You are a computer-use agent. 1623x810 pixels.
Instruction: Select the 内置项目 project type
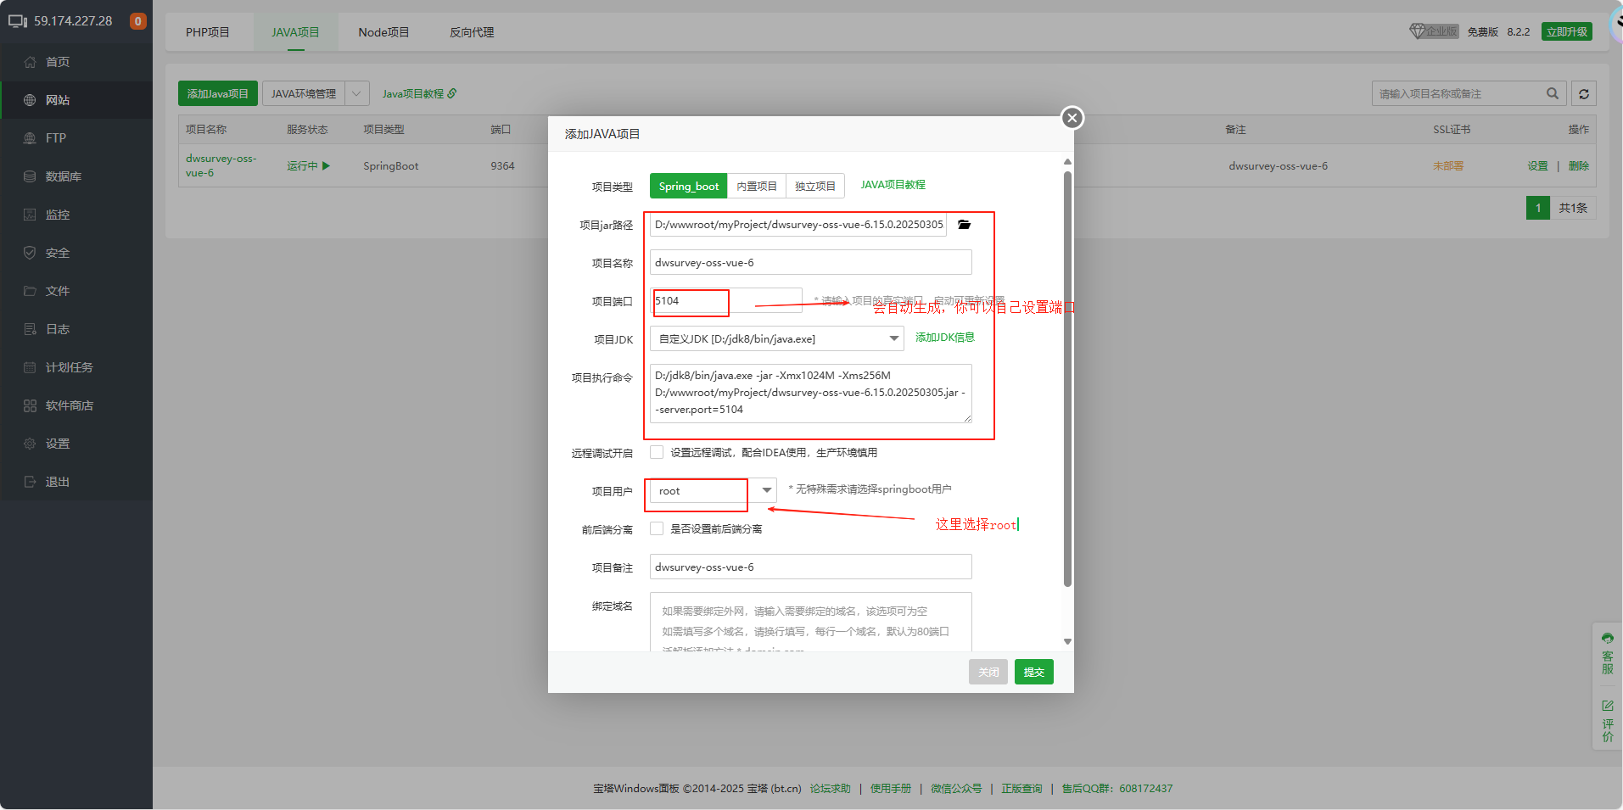point(756,187)
